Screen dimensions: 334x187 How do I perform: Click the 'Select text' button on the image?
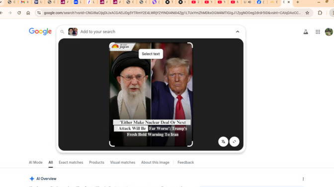(x=151, y=54)
